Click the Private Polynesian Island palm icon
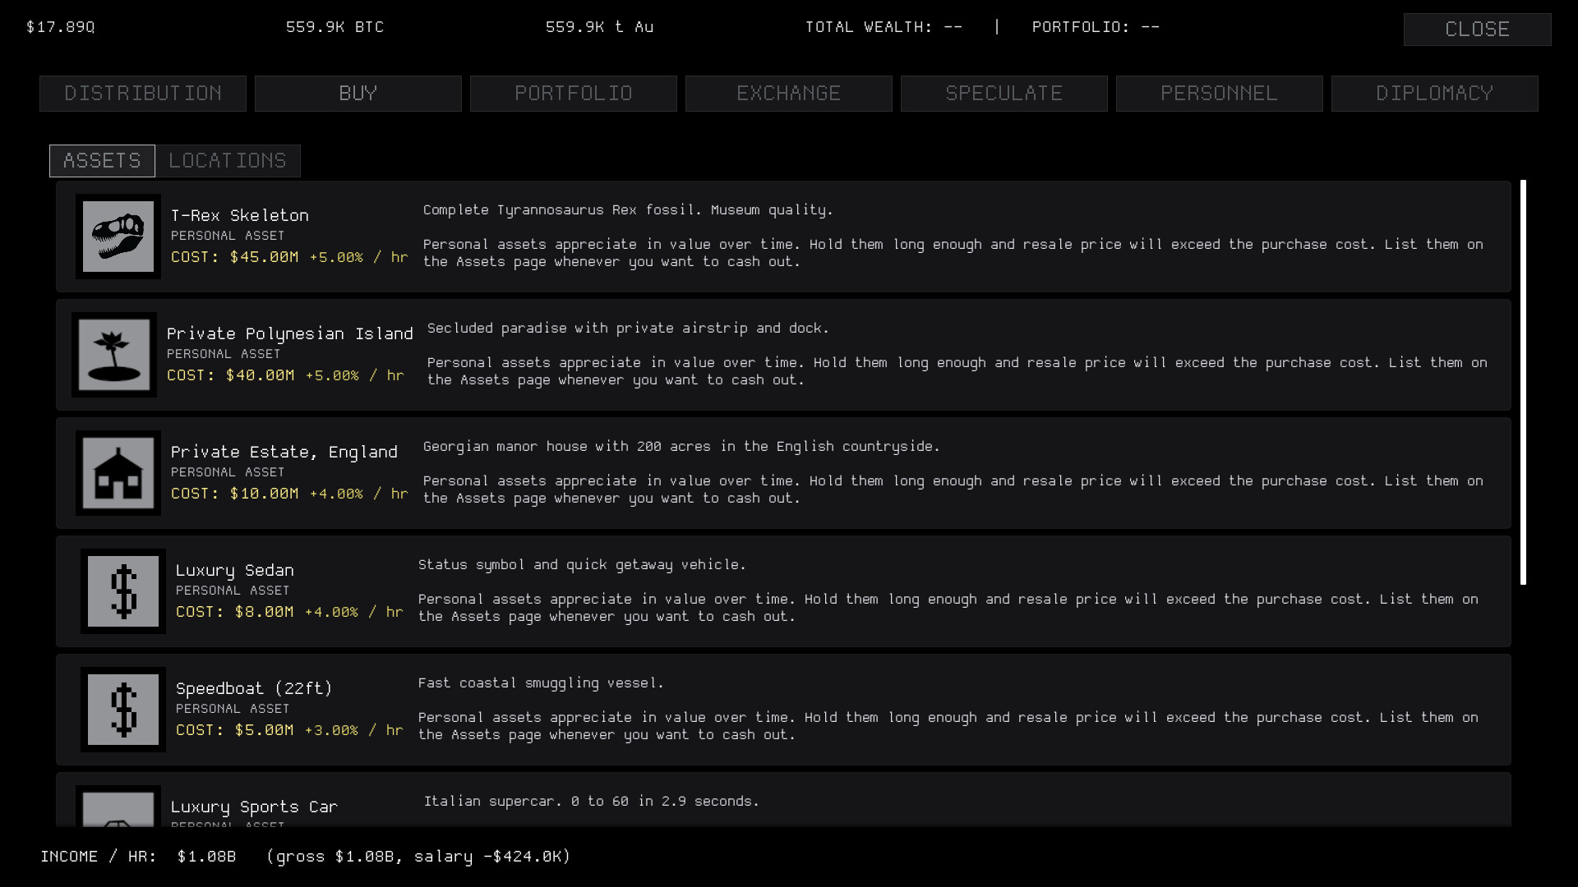1578x887 pixels. point(114,355)
